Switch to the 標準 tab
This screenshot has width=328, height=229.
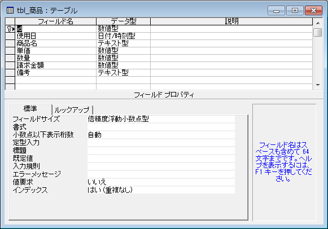30,109
